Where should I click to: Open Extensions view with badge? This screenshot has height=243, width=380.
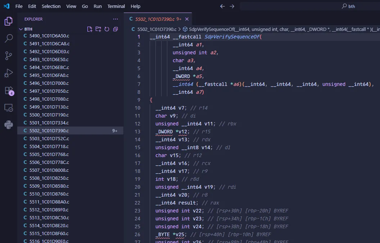click(x=9, y=90)
